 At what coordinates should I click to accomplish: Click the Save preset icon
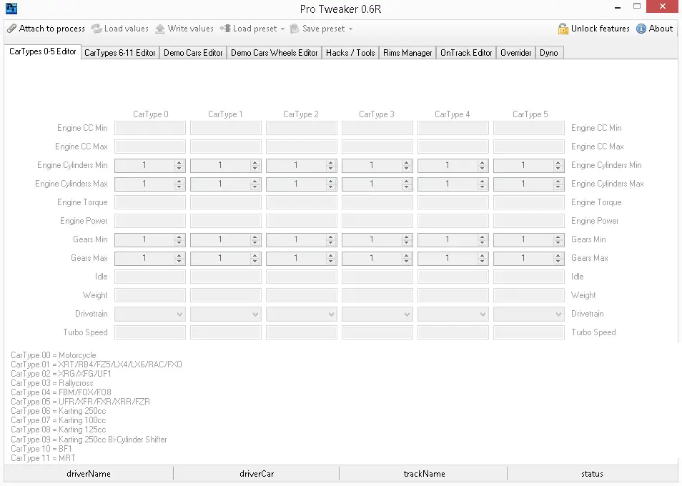point(295,29)
